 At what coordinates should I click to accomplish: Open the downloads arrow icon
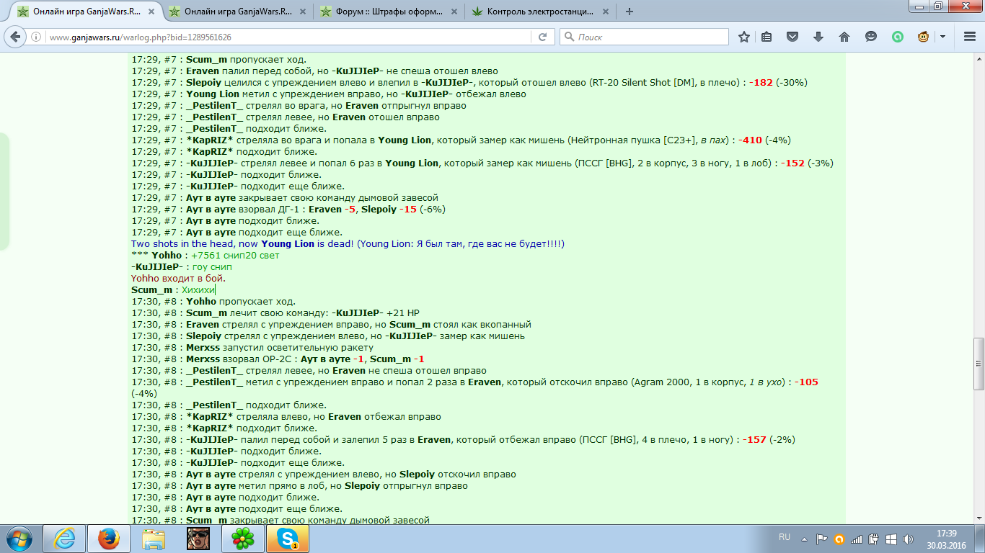818,37
